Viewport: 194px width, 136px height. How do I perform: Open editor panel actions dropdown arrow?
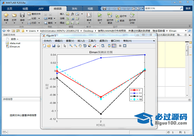pyautogui.click(x=186, y=35)
